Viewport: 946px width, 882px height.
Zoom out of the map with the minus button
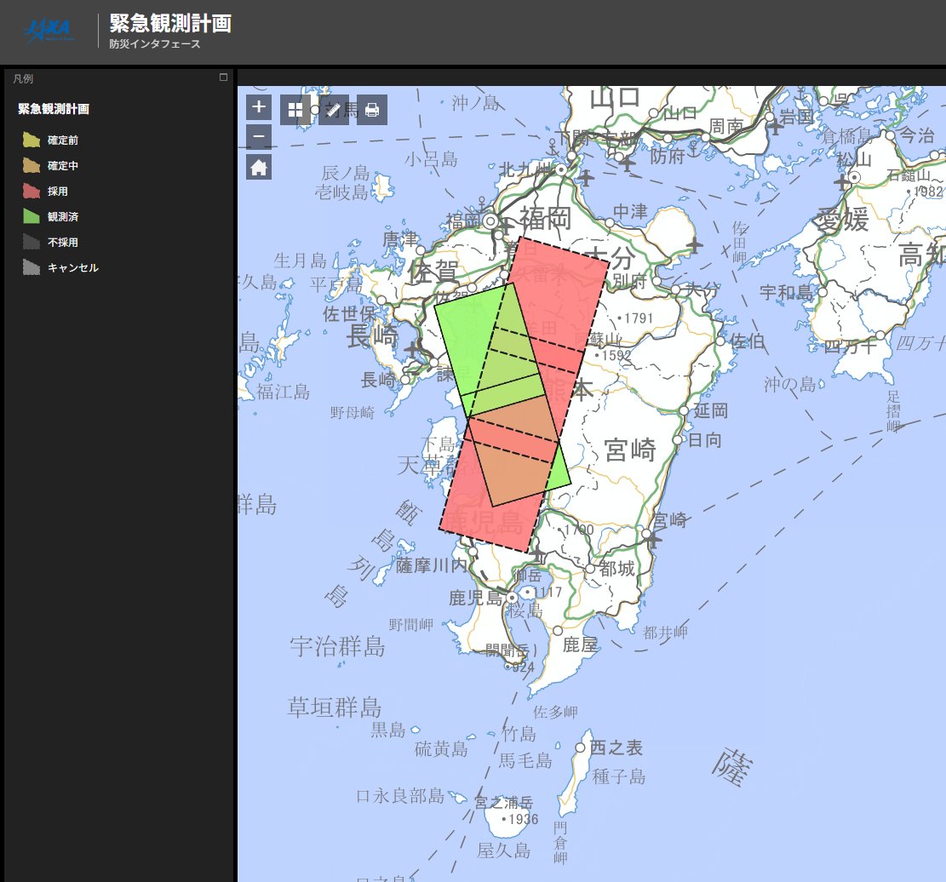tap(259, 137)
